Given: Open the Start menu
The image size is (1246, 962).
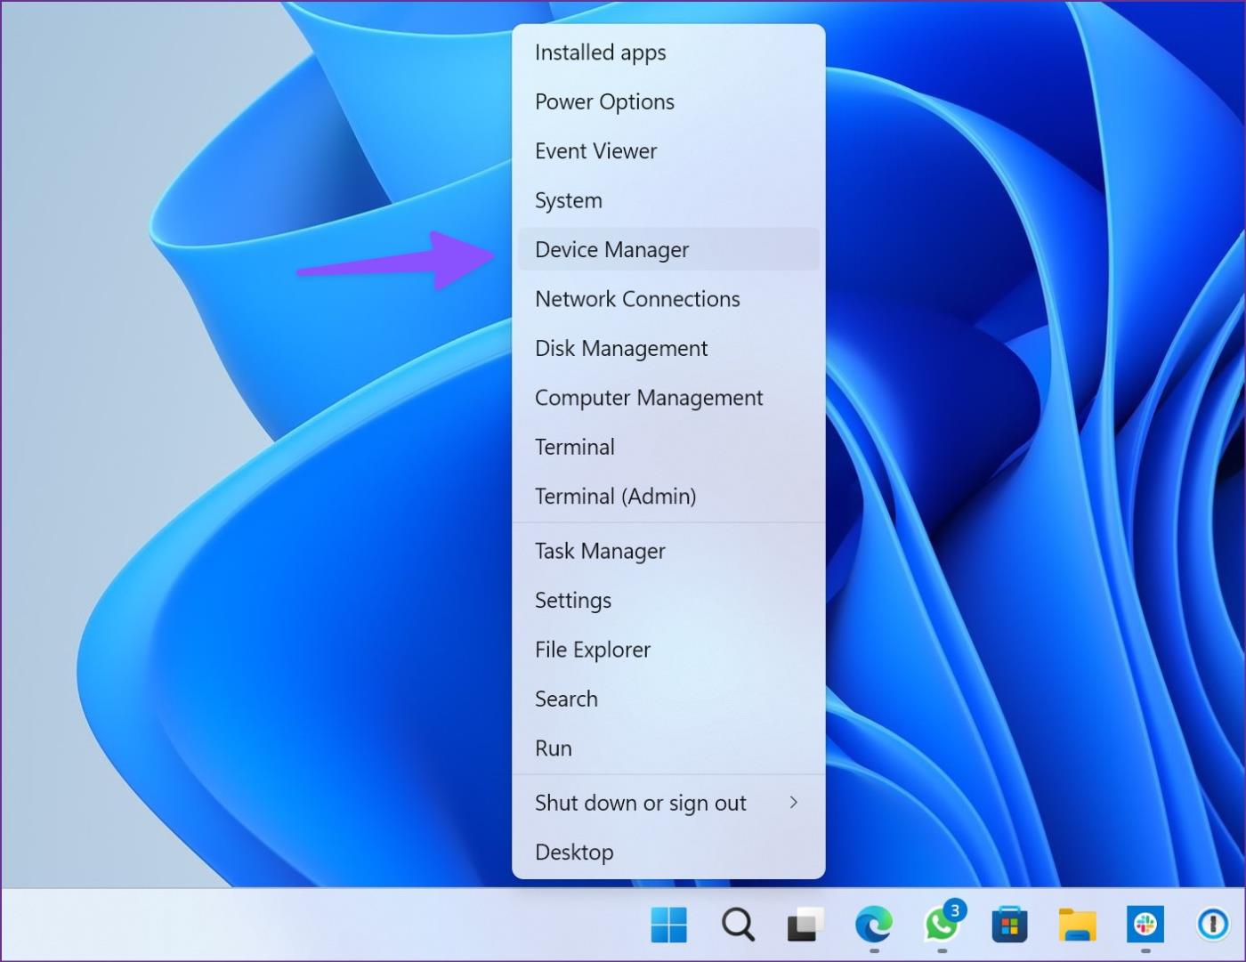Looking at the screenshot, I should [x=668, y=926].
